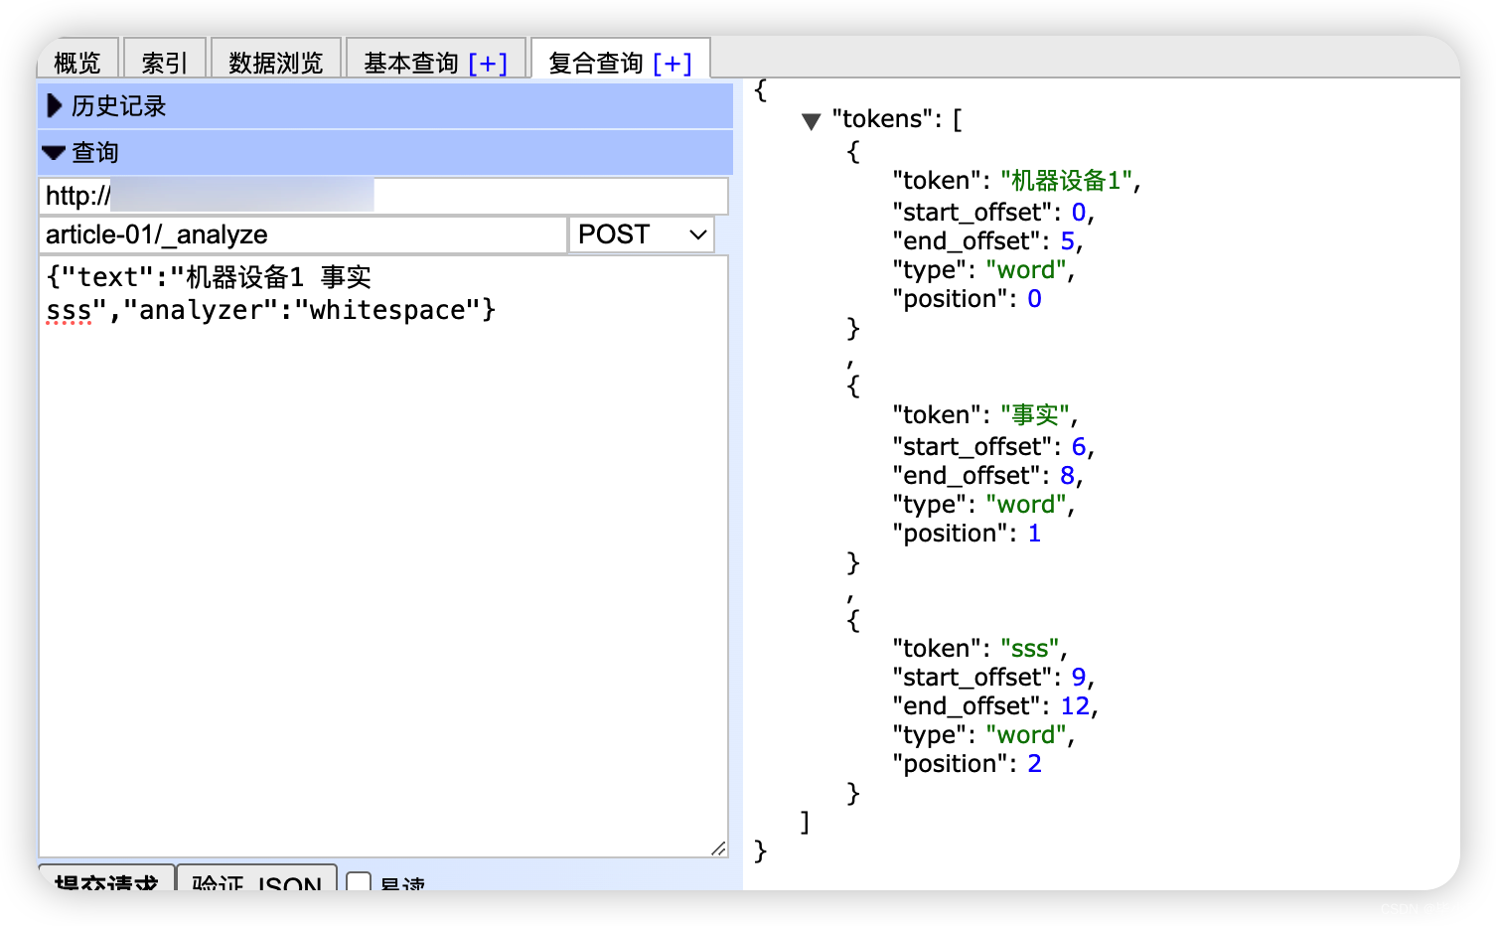1496x926 pixels.
Task: Add a new 基本查询 tab with [+]
Action: [488, 63]
